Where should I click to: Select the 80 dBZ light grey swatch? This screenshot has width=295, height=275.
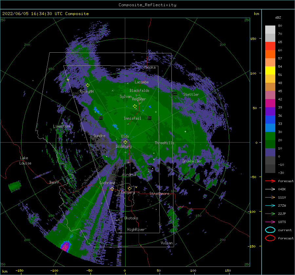(x=270, y=30)
